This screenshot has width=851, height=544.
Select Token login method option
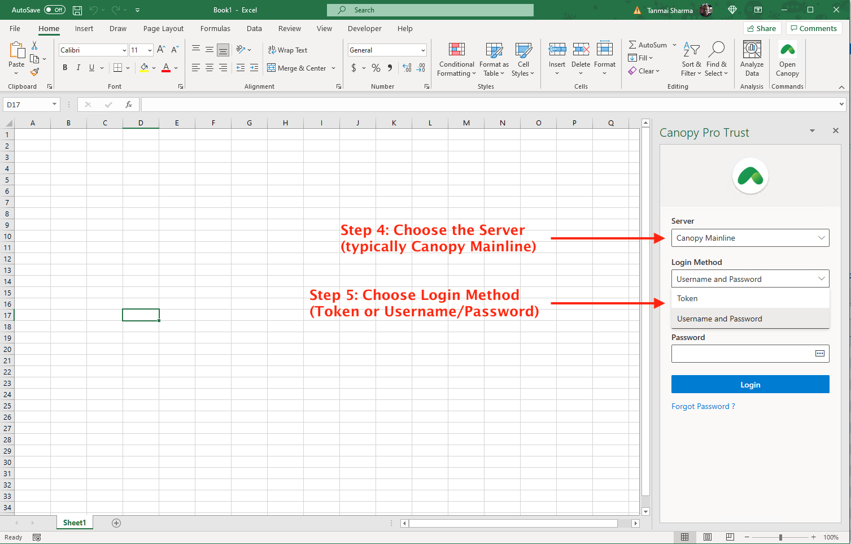pos(750,298)
